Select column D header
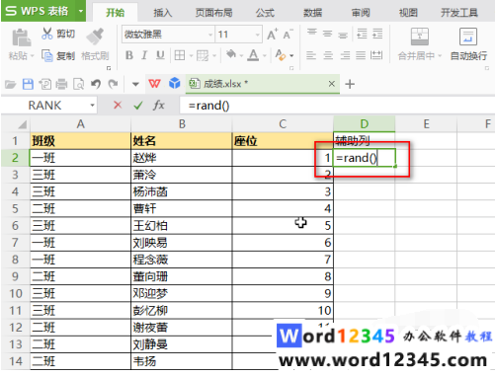The width and height of the screenshot is (497, 376). click(x=364, y=124)
